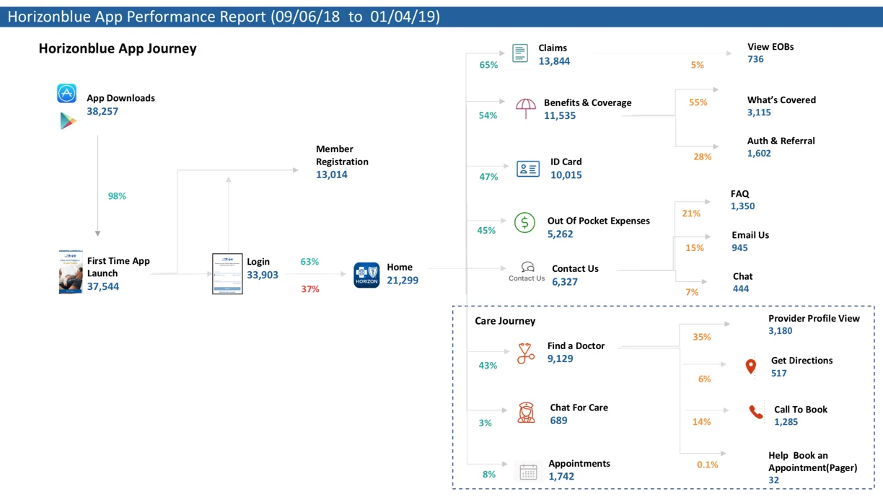
Task: Click Call To Book value 1,285
Action: point(786,422)
